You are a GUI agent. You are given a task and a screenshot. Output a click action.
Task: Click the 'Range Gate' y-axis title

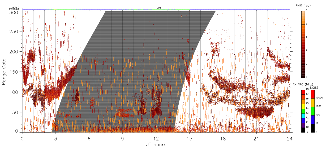[x=4, y=71]
